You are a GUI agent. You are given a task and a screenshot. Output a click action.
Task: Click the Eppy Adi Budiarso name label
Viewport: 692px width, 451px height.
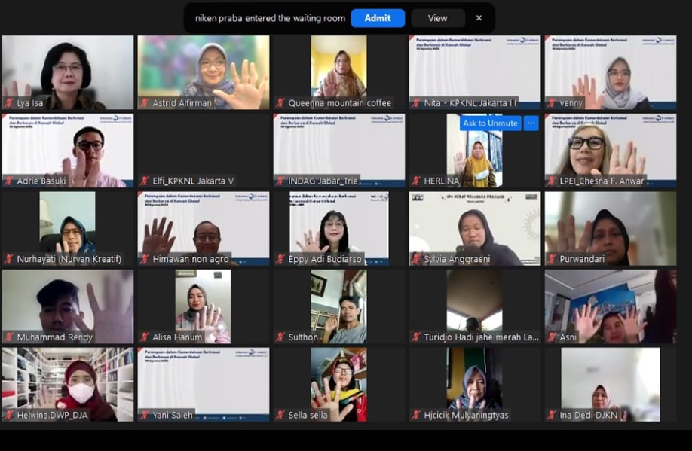coord(326,259)
